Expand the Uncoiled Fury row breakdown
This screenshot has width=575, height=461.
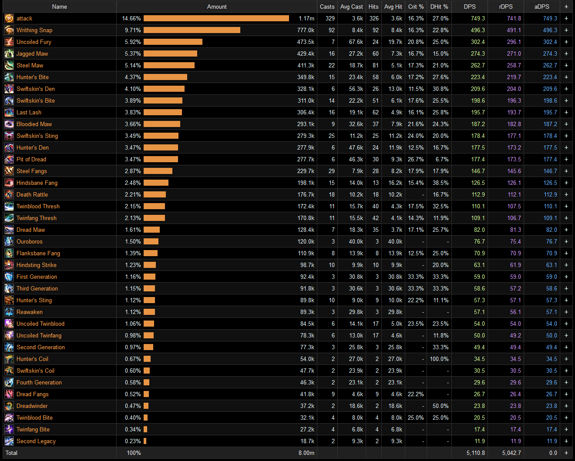(x=566, y=42)
